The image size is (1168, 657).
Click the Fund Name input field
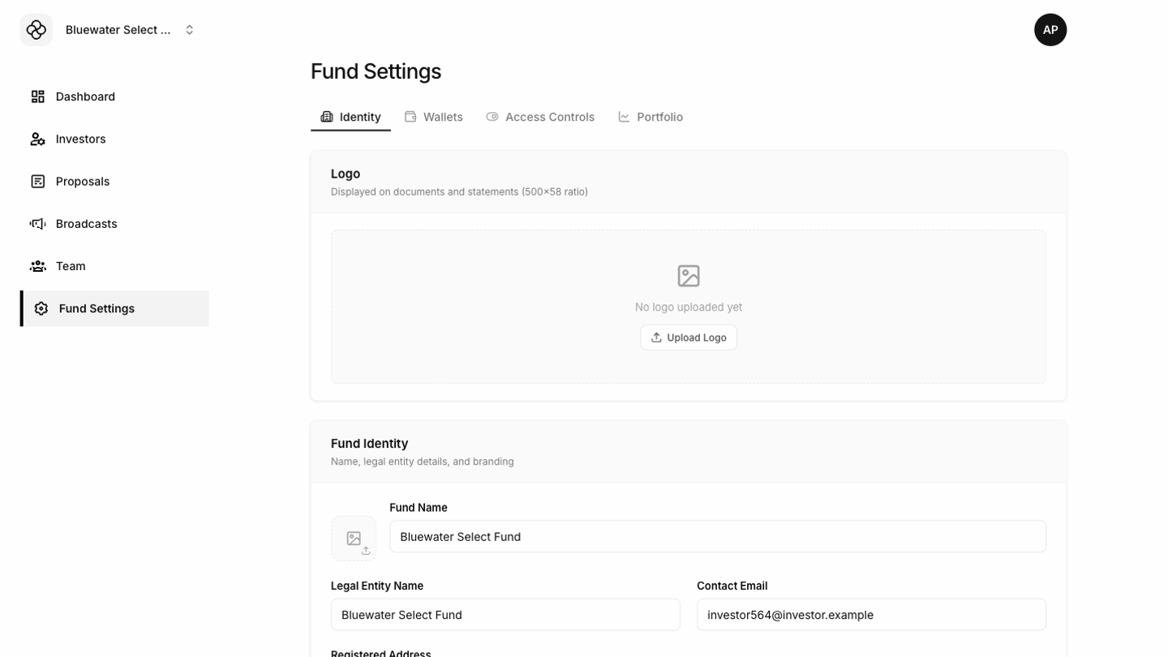[x=717, y=537]
